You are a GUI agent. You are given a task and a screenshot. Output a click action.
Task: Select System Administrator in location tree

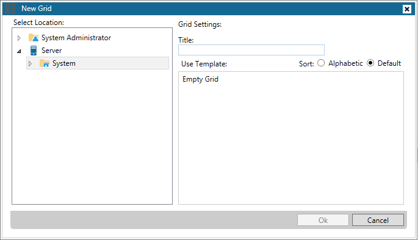[76, 38]
